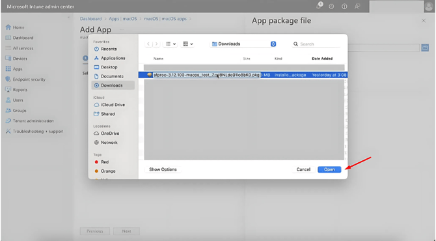Sort files by Name column
Viewport: 436px width, 241px height.
159,59
